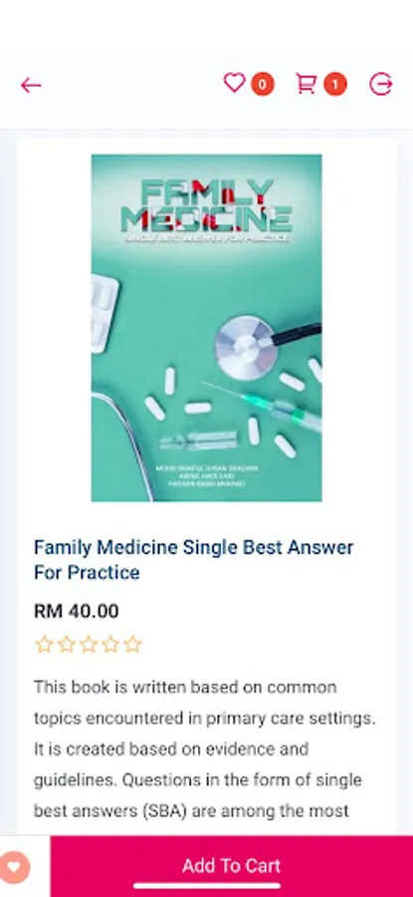This screenshot has width=413, height=897.
Task: Tap the wishlist count badge showing 0
Action: point(262,85)
